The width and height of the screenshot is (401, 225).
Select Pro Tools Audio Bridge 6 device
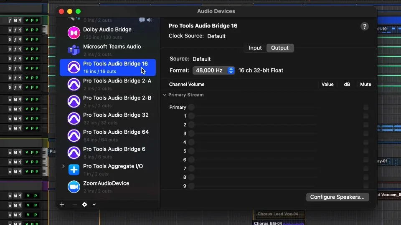[x=108, y=153]
